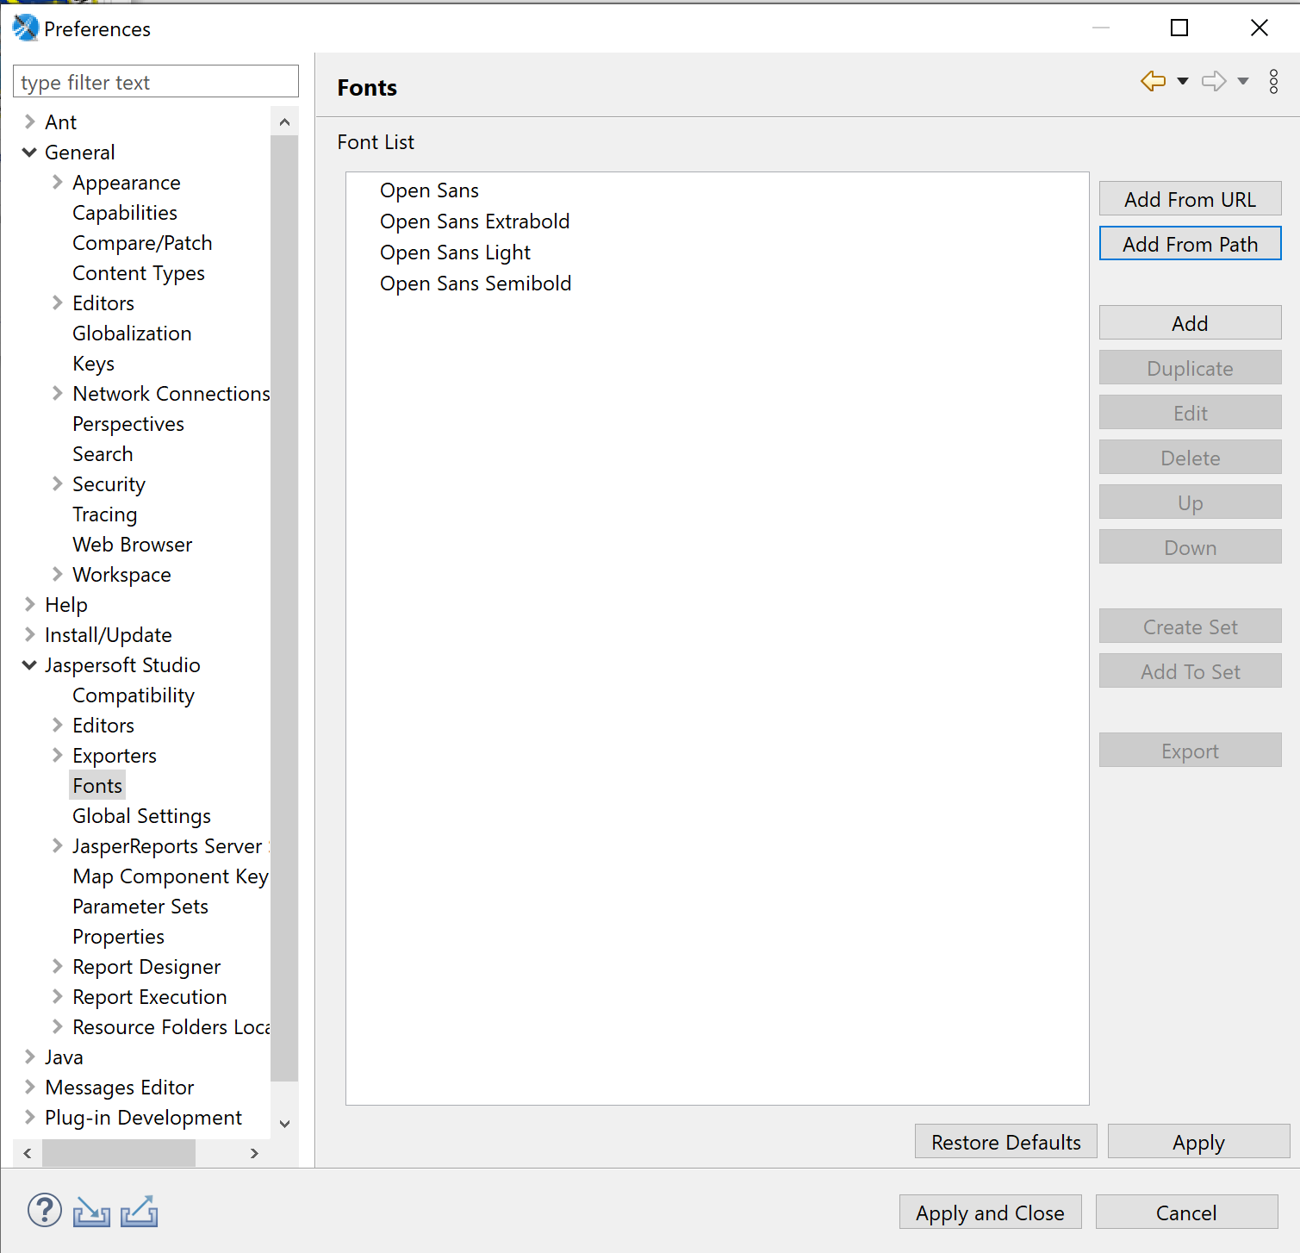Click the Import preferences icon
Viewport: 1300px width, 1253px height.
click(x=91, y=1212)
